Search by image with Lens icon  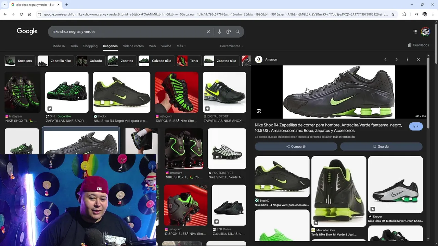(229, 31)
